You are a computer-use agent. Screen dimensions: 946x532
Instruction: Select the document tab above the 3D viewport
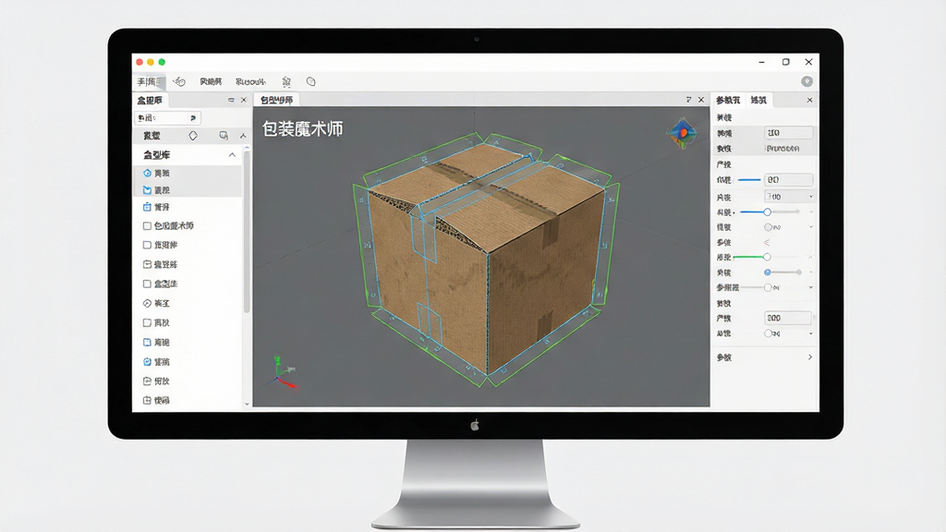coord(277,100)
